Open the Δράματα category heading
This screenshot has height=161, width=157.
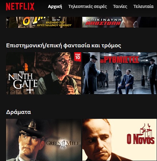click(x=19, y=112)
